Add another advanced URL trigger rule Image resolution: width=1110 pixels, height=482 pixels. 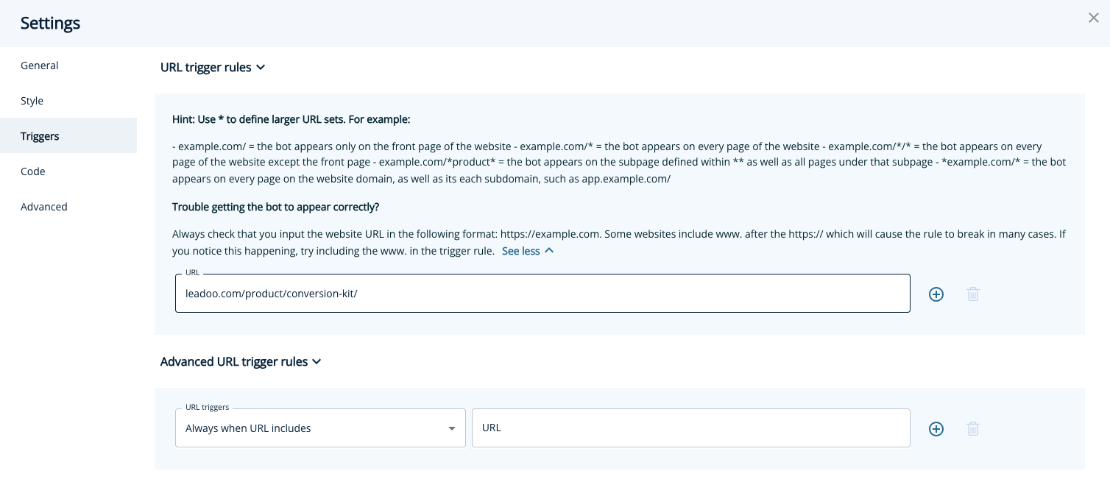point(936,428)
